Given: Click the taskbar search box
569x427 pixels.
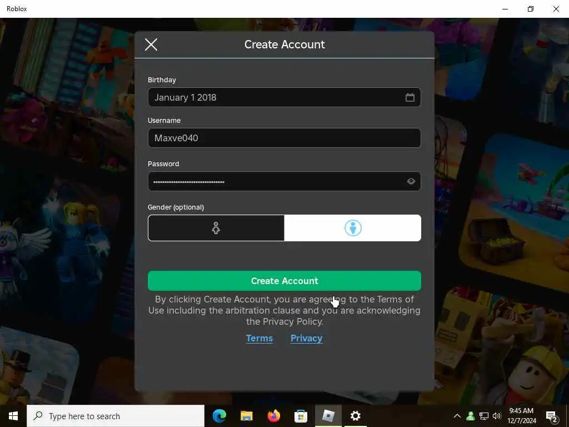Looking at the screenshot, I should click(x=116, y=416).
